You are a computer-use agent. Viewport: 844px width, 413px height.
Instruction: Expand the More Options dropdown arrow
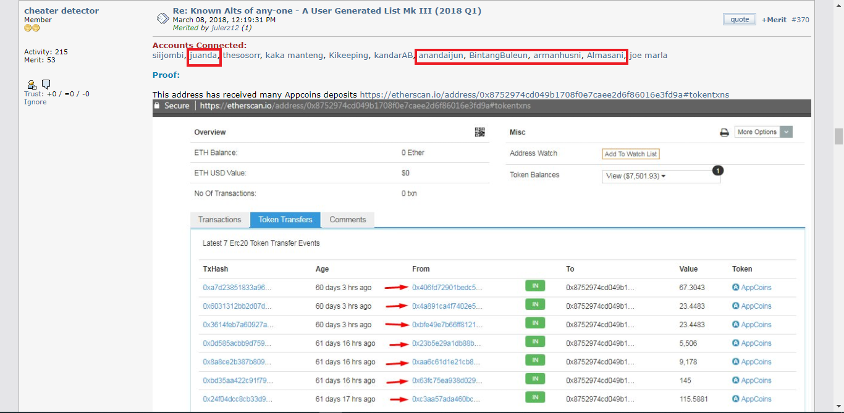pos(786,132)
